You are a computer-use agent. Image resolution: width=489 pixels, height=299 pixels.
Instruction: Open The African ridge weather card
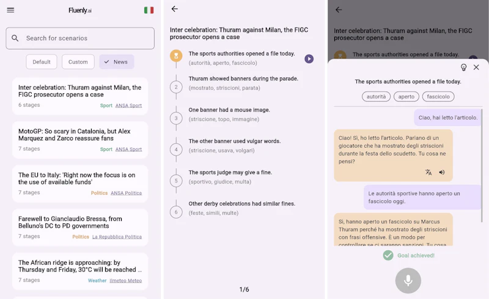coord(80,272)
